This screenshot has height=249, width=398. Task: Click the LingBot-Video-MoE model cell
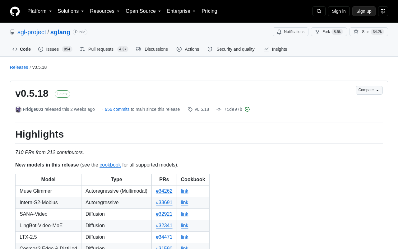point(49,226)
